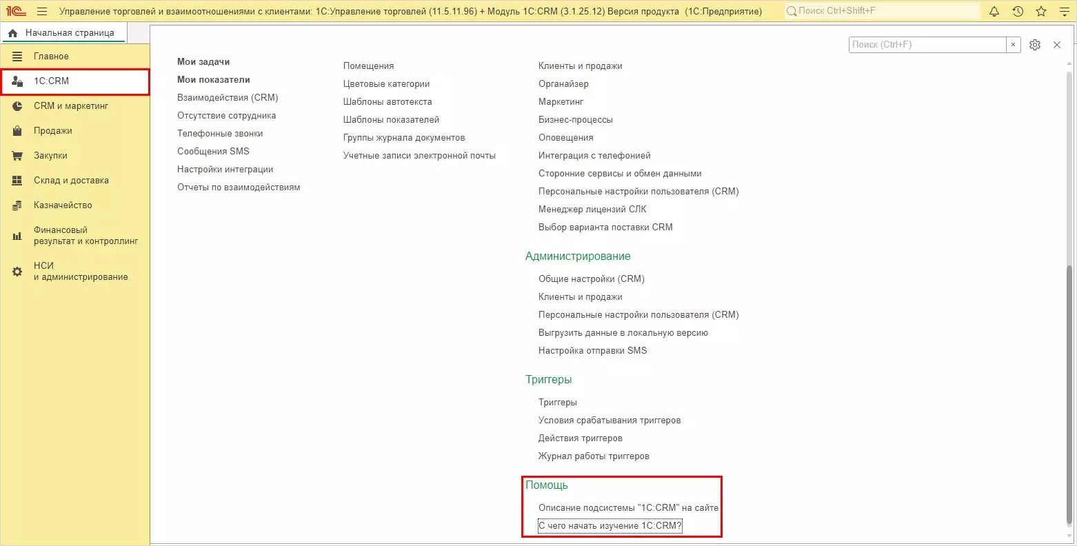Open Отсутствие сотрудника

click(x=227, y=116)
